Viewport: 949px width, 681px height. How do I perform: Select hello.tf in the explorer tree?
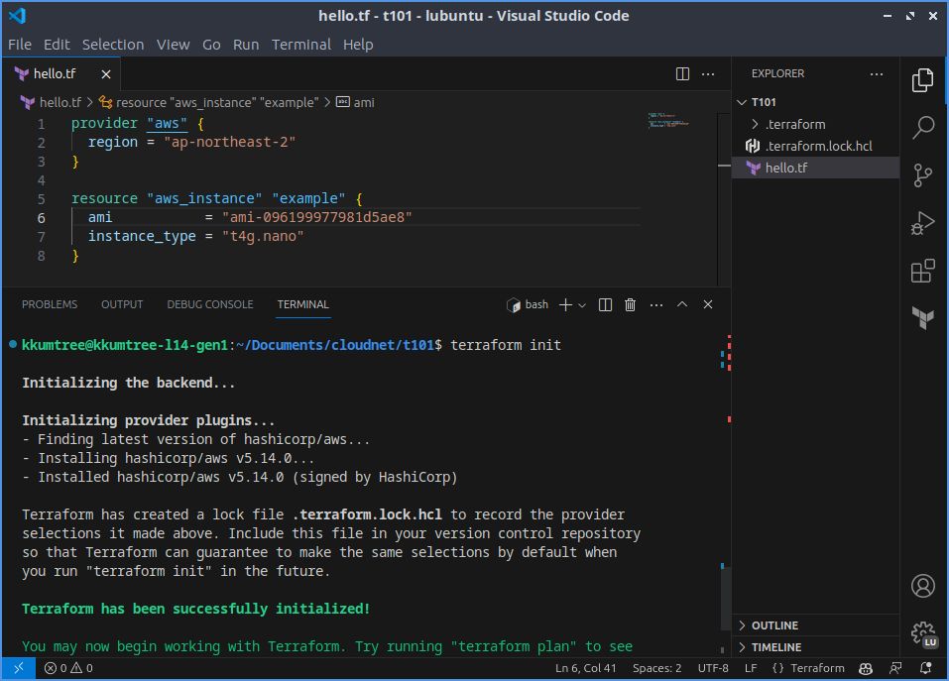point(815,168)
